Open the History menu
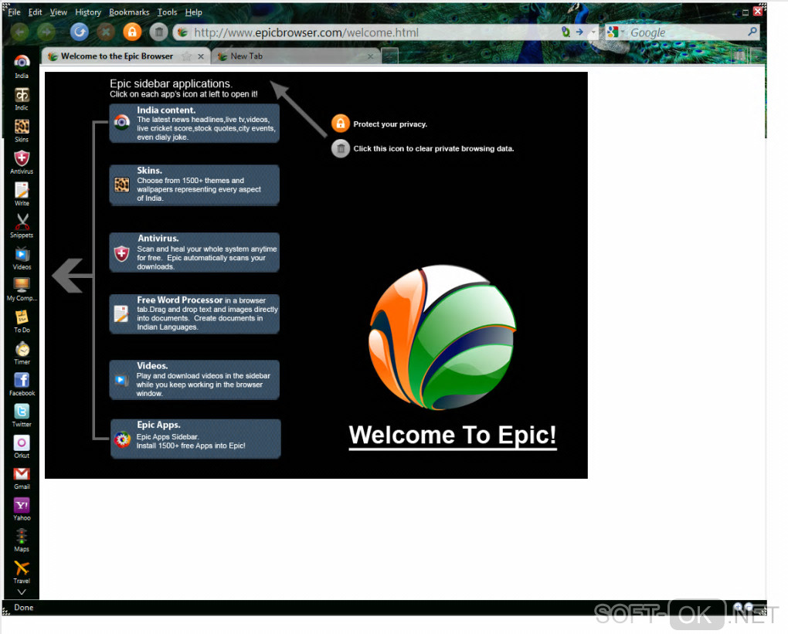788x634 pixels. point(88,12)
